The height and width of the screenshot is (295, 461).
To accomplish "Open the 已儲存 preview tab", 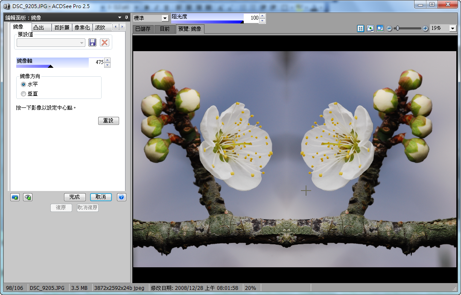I will (143, 29).
